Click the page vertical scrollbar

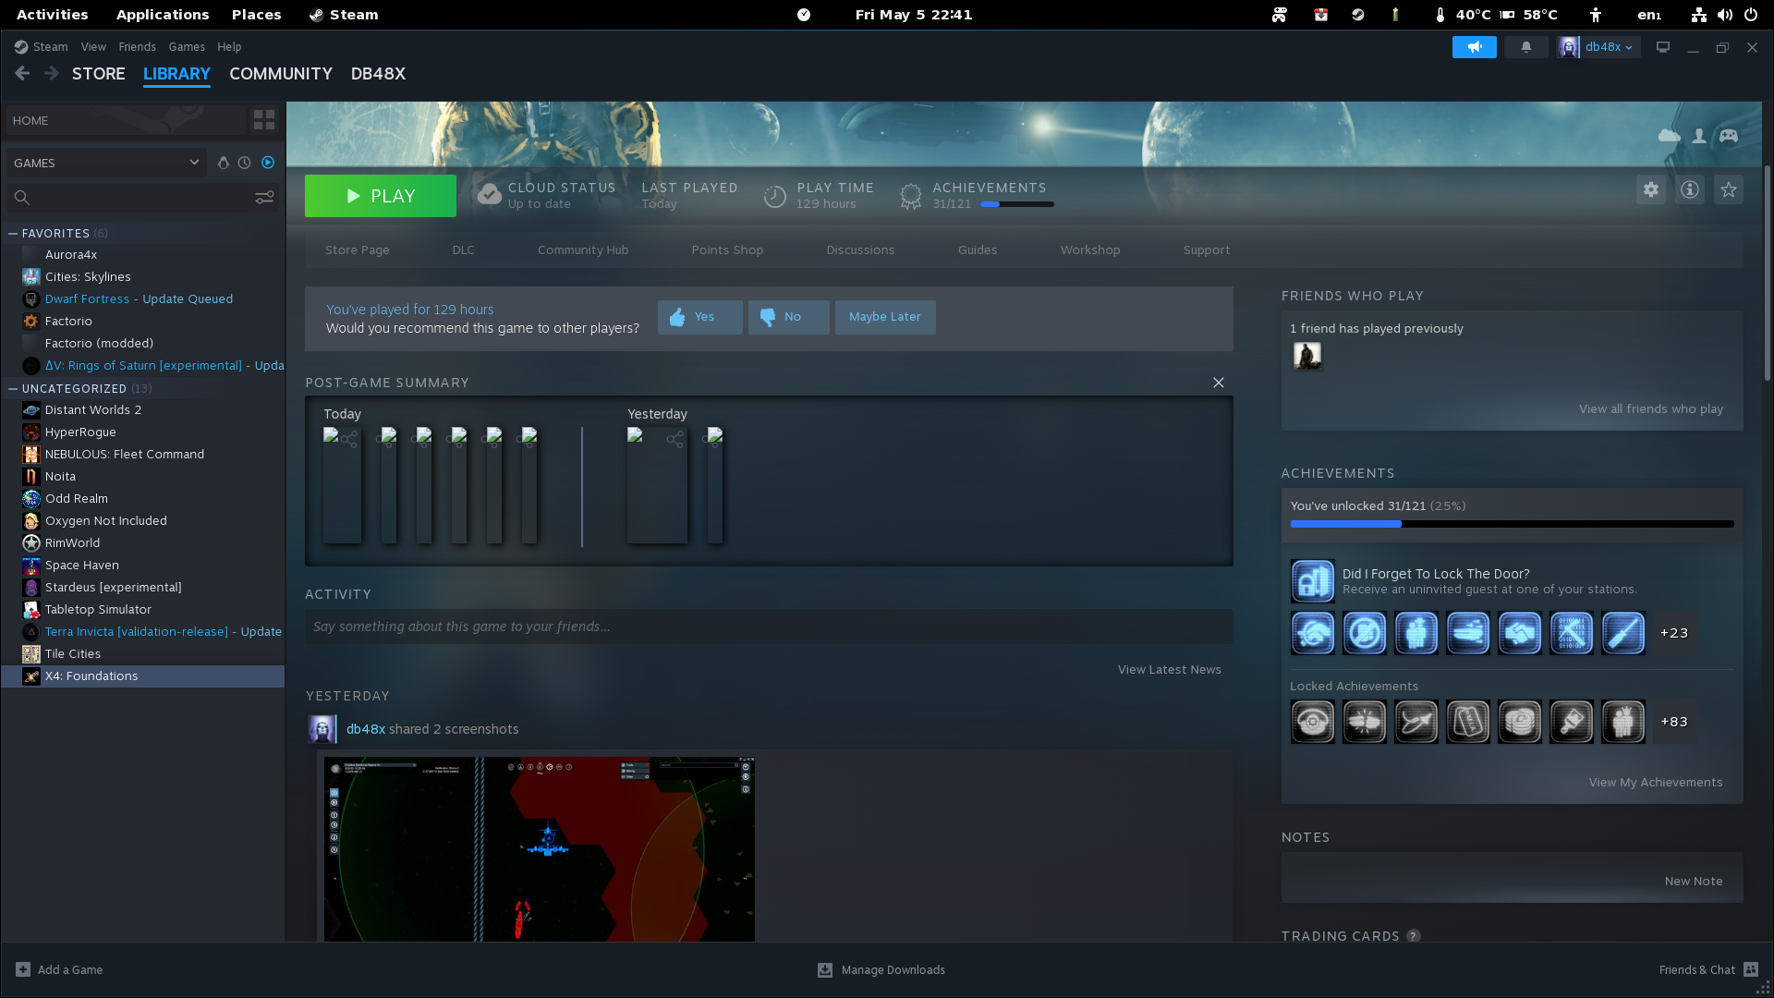coord(1768,273)
